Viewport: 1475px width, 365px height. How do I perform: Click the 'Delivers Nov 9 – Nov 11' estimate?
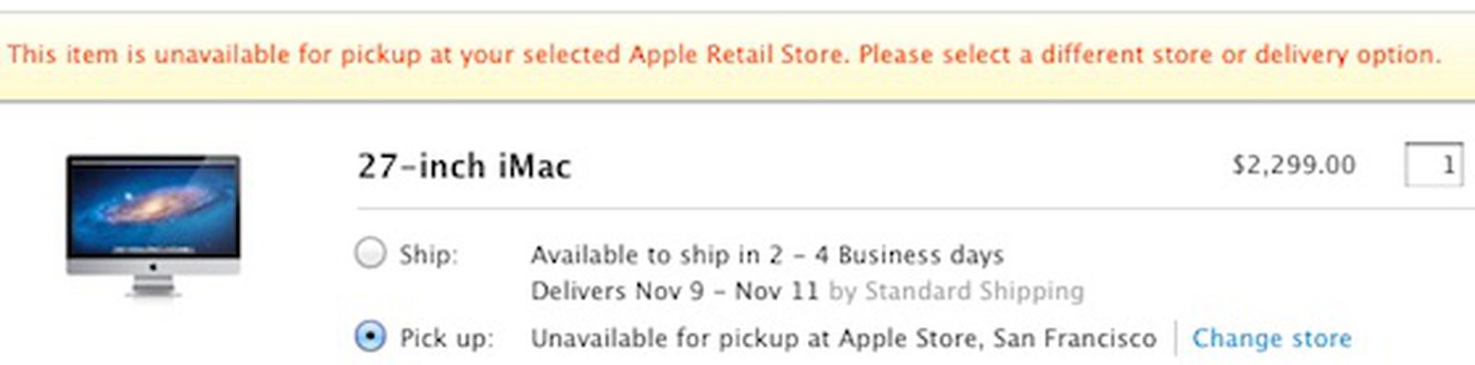[675, 291]
